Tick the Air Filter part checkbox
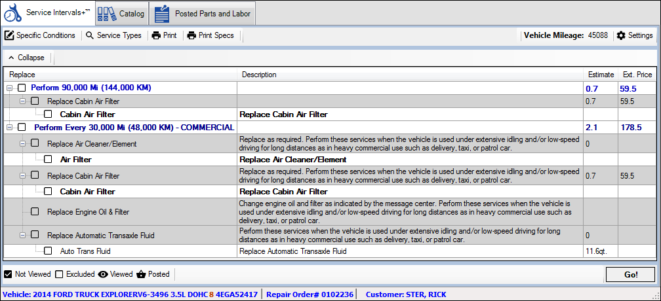The height and width of the screenshot is (301, 661). (x=48, y=159)
